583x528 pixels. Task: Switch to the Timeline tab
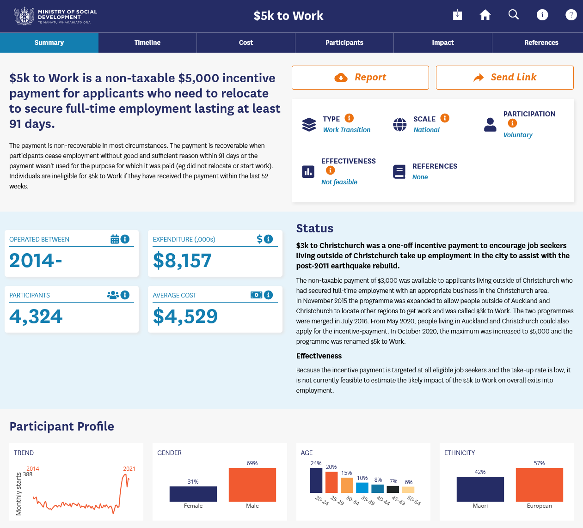(x=147, y=42)
